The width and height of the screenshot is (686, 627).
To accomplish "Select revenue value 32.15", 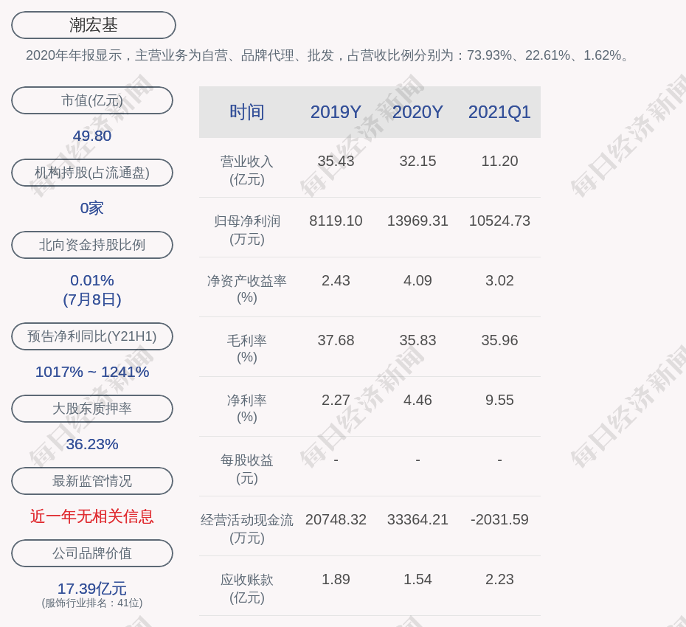I will coord(418,161).
